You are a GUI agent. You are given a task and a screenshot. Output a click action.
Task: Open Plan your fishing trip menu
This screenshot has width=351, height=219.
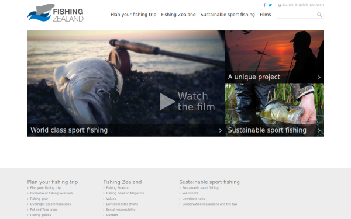coord(133,15)
